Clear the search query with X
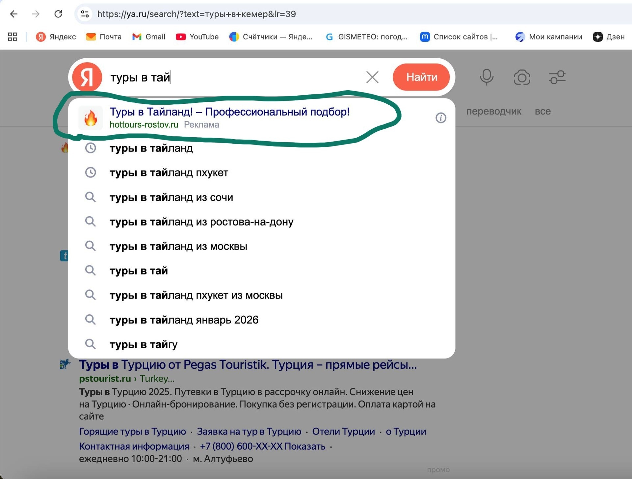The width and height of the screenshot is (632, 479). 372,77
